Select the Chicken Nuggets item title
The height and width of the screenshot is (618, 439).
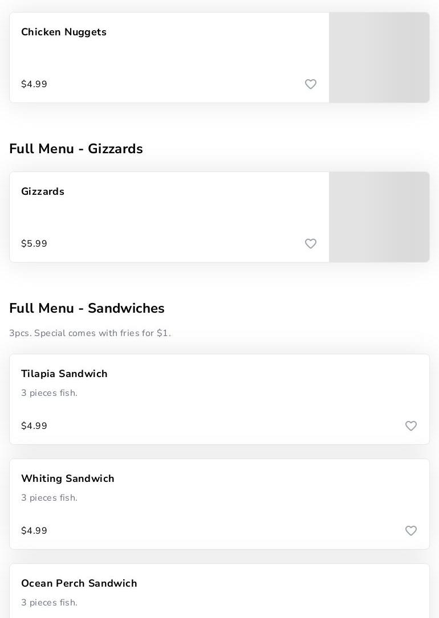click(64, 32)
